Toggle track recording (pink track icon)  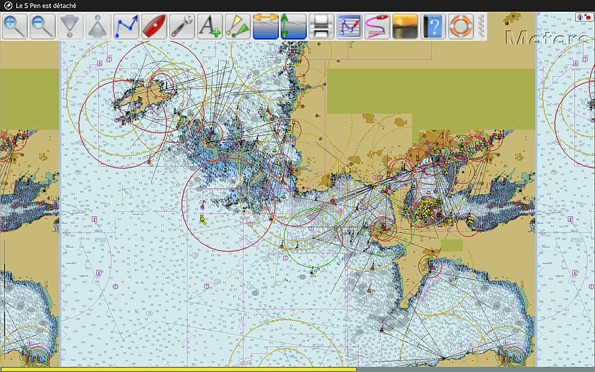point(377,26)
